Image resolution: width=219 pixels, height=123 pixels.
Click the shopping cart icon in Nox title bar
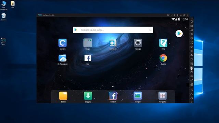tap(168, 15)
